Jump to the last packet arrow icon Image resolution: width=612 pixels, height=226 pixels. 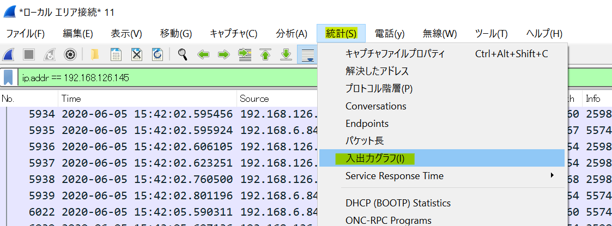(286, 54)
